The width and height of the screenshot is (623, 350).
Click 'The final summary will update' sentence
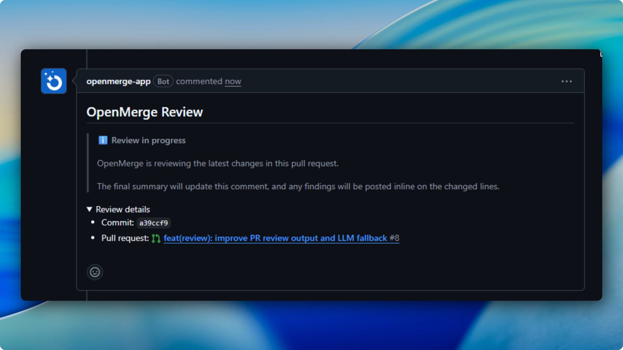pos(298,186)
